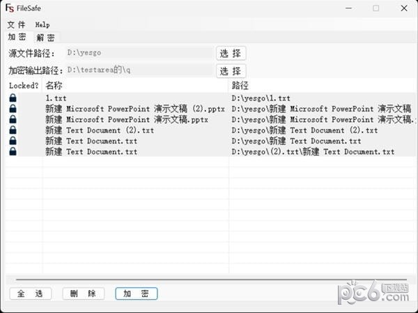
Task: Click 选择 button next to 加密输出路径
Action: [x=231, y=71]
